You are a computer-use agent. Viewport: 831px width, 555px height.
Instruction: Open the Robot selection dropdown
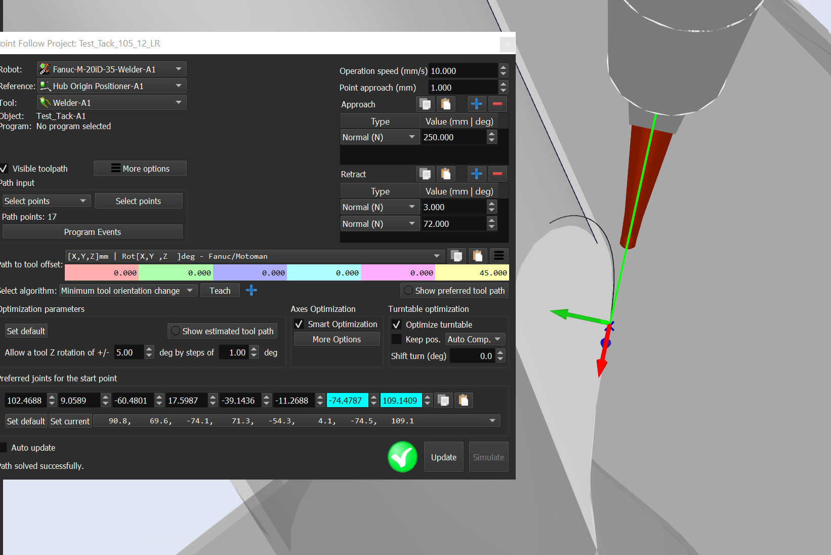tap(112, 69)
